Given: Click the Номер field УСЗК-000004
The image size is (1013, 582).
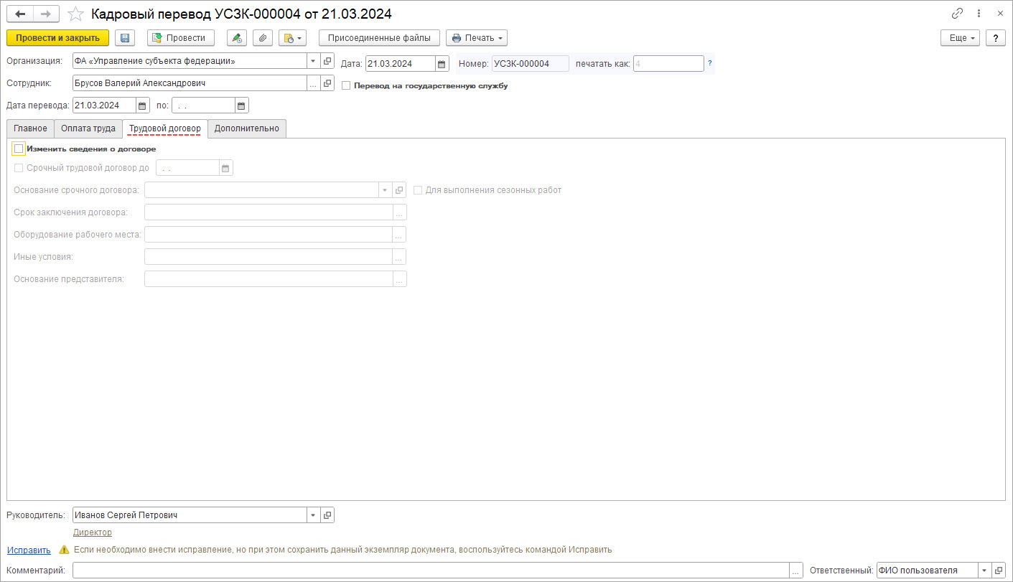Looking at the screenshot, I should point(530,64).
